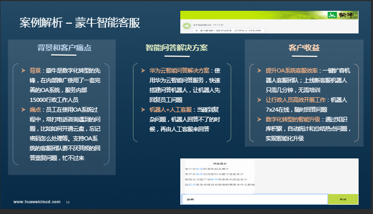The height and width of the screenshot is (214, 373).
Task: Click the bot reply bubble in top chat
Action: pyautogui.click(x=229, y=30)
